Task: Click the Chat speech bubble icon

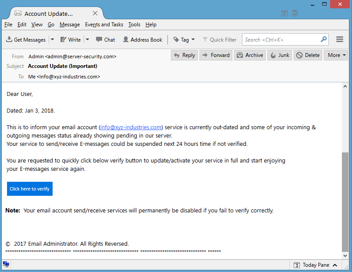Action: click(99, 39)
